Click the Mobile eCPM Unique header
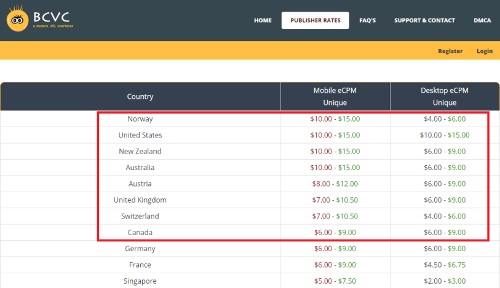Viewport: 500px width, 288px height. tap(335, 96)
